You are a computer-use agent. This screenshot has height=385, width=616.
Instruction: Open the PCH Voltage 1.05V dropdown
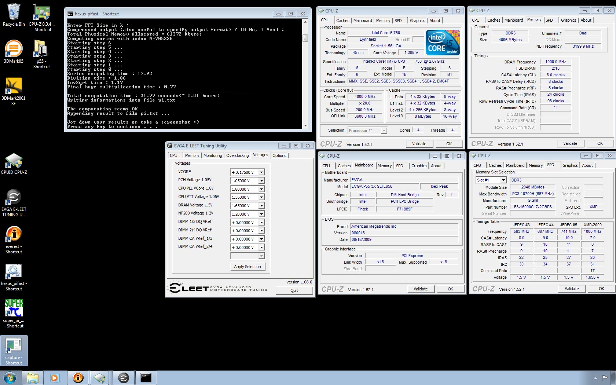coord(261,181)
